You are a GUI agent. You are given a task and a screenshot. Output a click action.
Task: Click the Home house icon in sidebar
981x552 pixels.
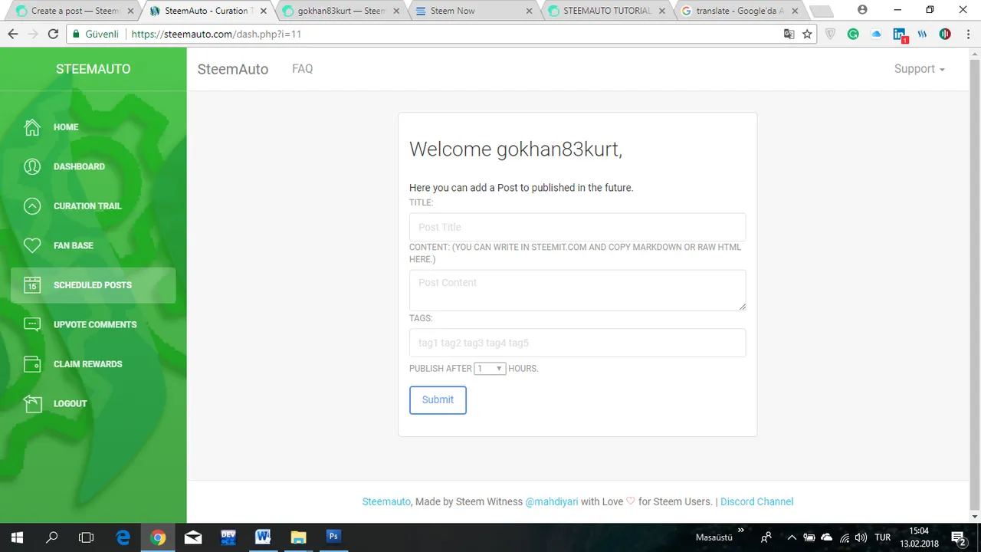tap(31, 127)
